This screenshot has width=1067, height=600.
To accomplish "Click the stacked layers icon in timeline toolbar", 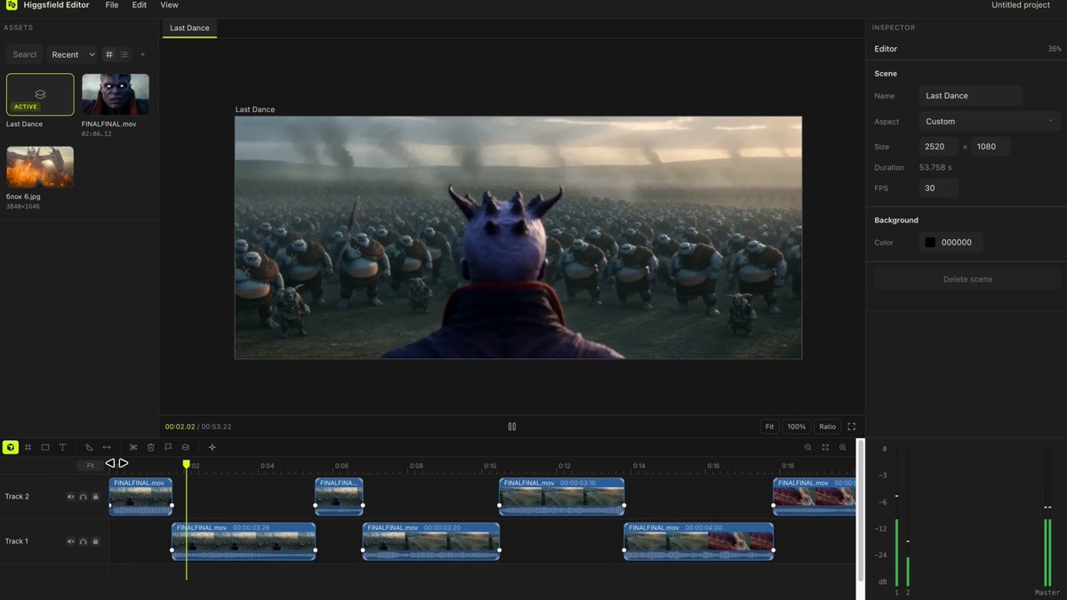I will click(185, 447).
